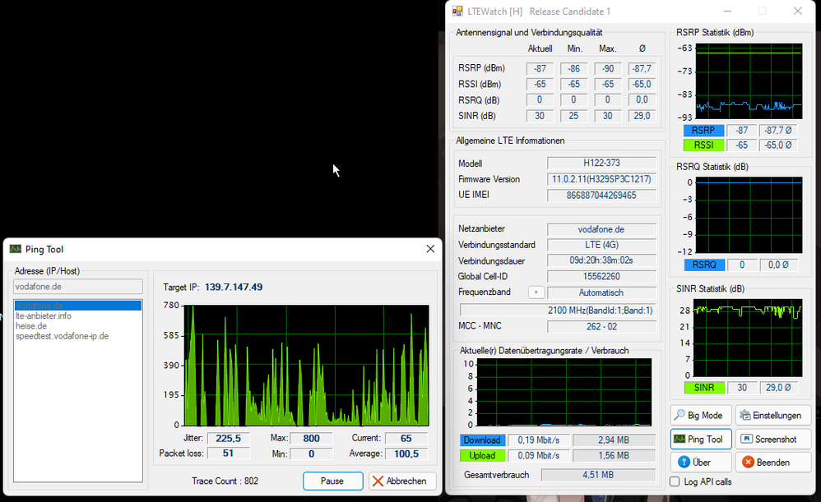Toggle the RSSI graph legend

703,145
